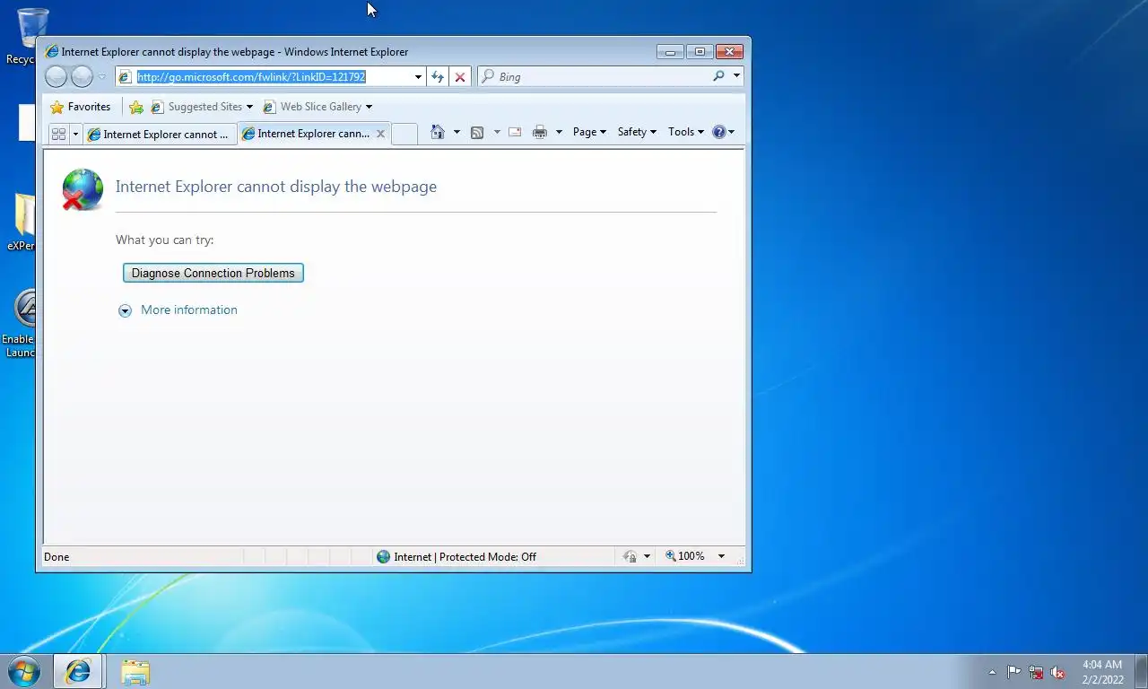The height and width of the screenshot is (689, 1148).
Task: Click 'Internet | Protected Mode: Off' status text
Action: [x=465, y=557]
